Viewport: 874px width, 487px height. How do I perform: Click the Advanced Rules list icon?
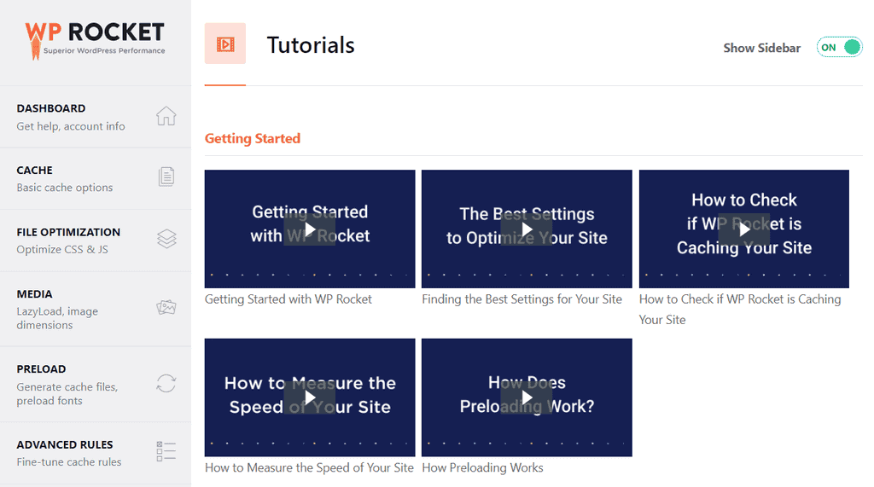pyautogui.click(x=166, y=451)
